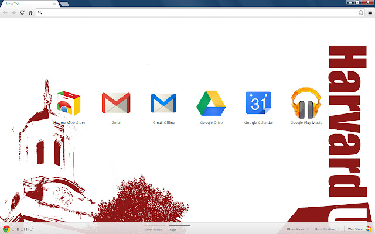Close the New Tab tab
The height and width of the screenshot is (234, 375).
pos(54,4)
